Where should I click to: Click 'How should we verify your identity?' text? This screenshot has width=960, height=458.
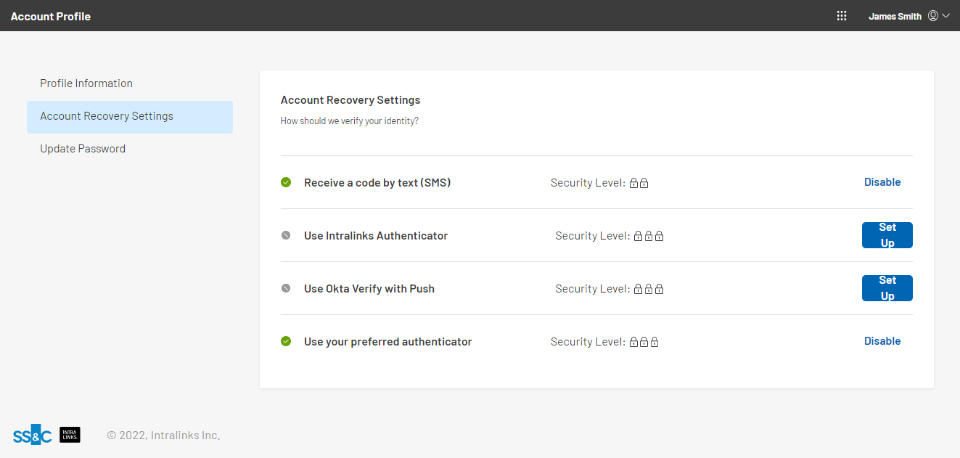[x=350, y=121]
